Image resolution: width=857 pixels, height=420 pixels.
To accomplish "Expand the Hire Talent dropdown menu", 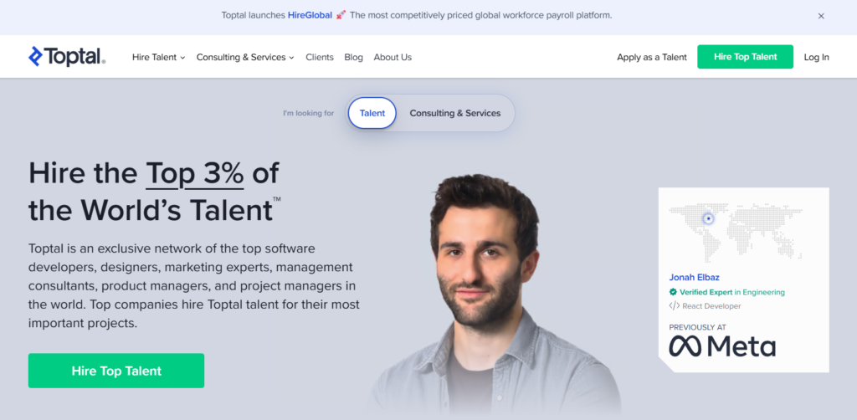I will (x=158, y=58).
